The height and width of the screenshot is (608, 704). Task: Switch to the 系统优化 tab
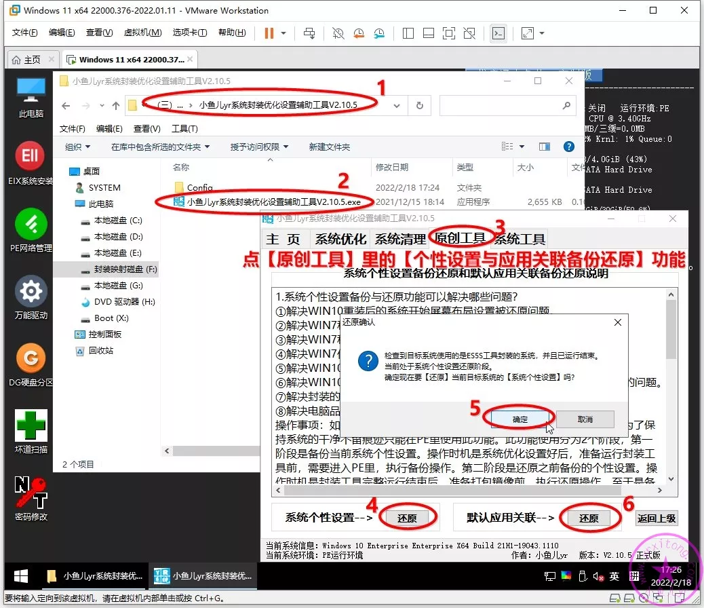click(340, 239)
